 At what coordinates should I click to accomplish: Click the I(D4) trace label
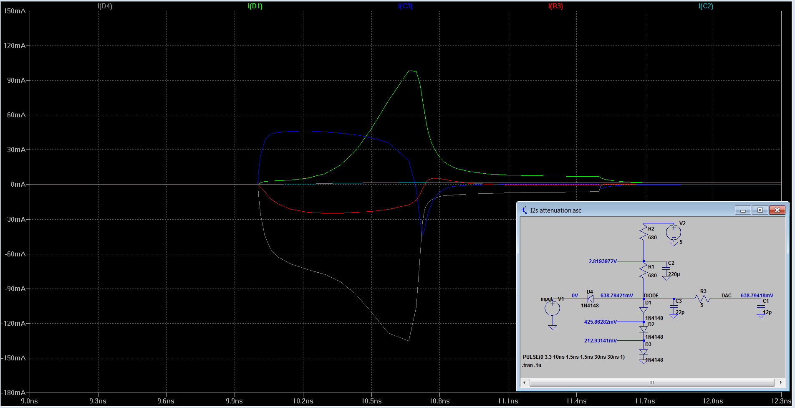click(x=105, y=6)
